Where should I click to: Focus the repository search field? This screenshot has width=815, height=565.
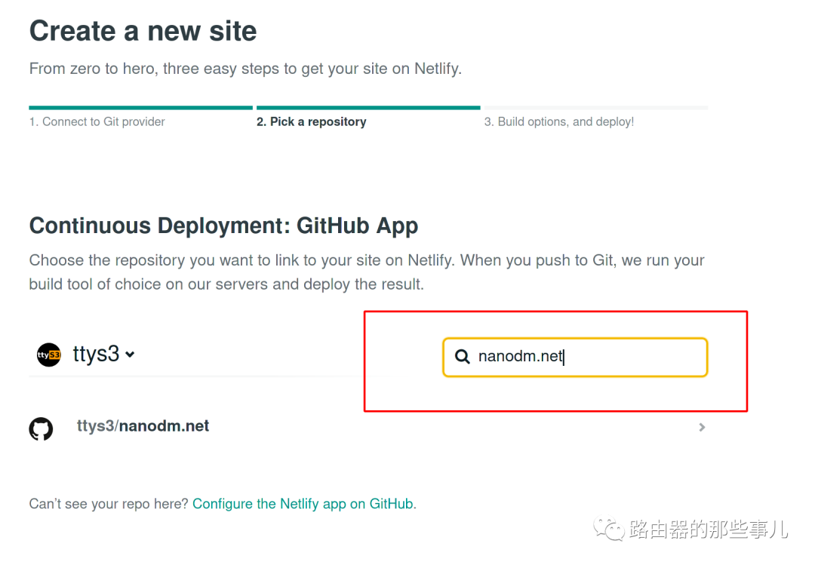(575, 357)
